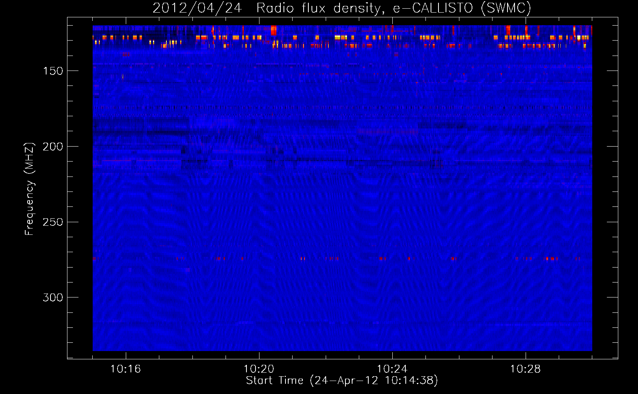Click the 10:24 time tick label

392,369
